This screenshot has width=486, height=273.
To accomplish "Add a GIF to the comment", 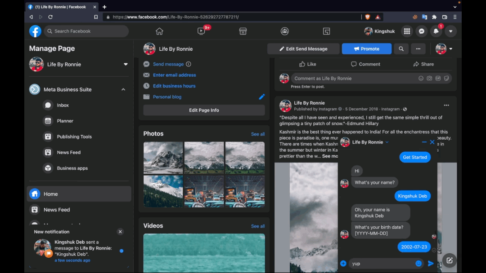I will (438, 79).
